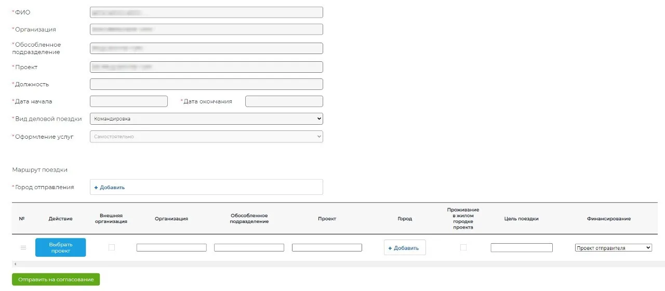
Task: Click the Дата начала field
Action: [x=129, y=101]
